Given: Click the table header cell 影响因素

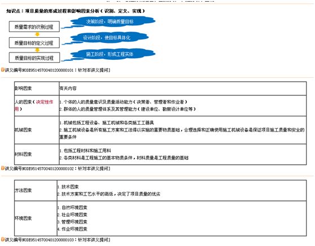Looking at the screenshot, I should tap(37, 89).
